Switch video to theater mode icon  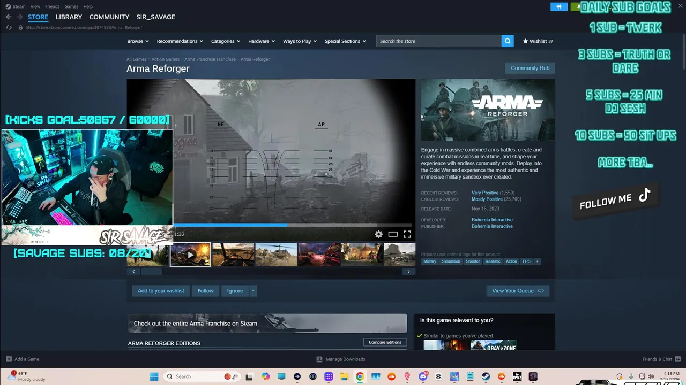pyautogui.click(x=393, y=234)
